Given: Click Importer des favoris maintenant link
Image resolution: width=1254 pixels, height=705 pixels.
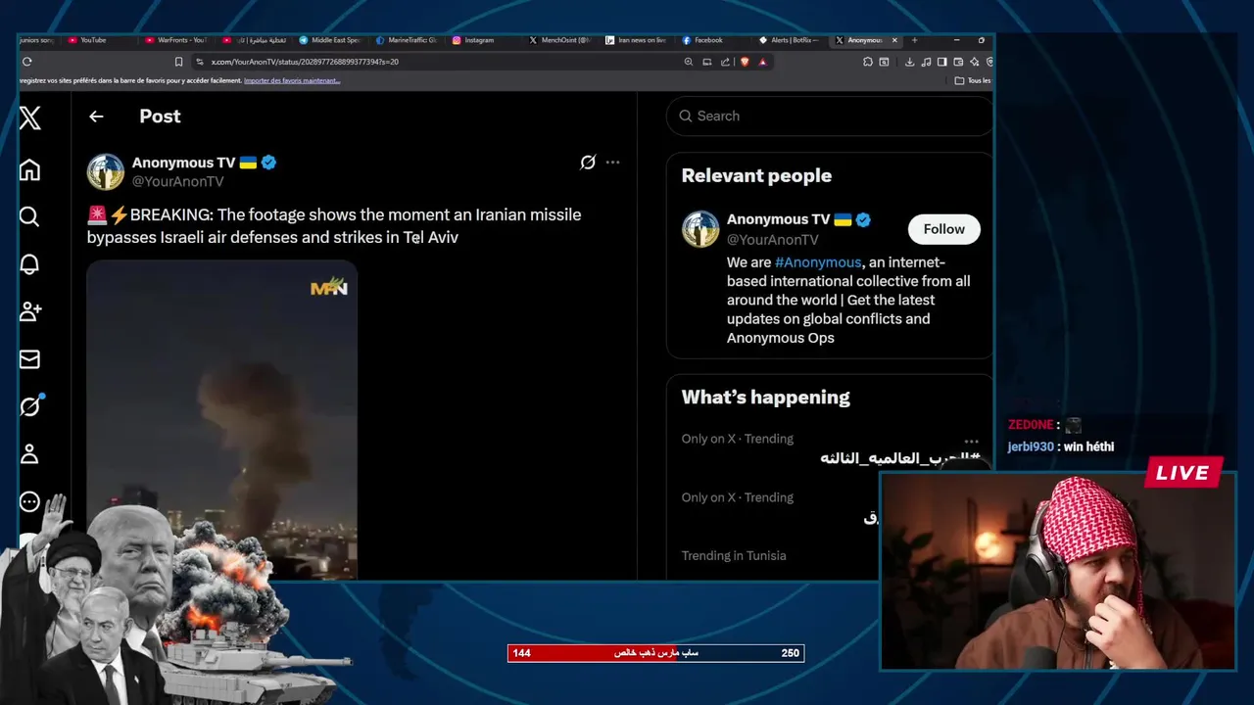Looking at the screenshot, I should (292, 80).
